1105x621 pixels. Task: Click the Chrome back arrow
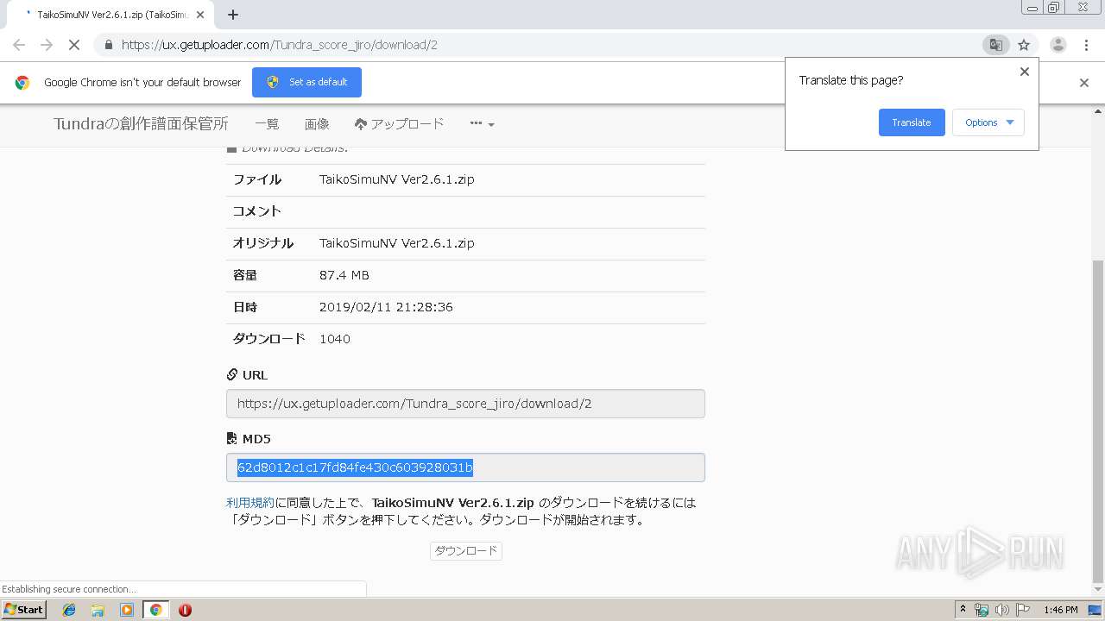pyautogui.click(x=19, y=45)
